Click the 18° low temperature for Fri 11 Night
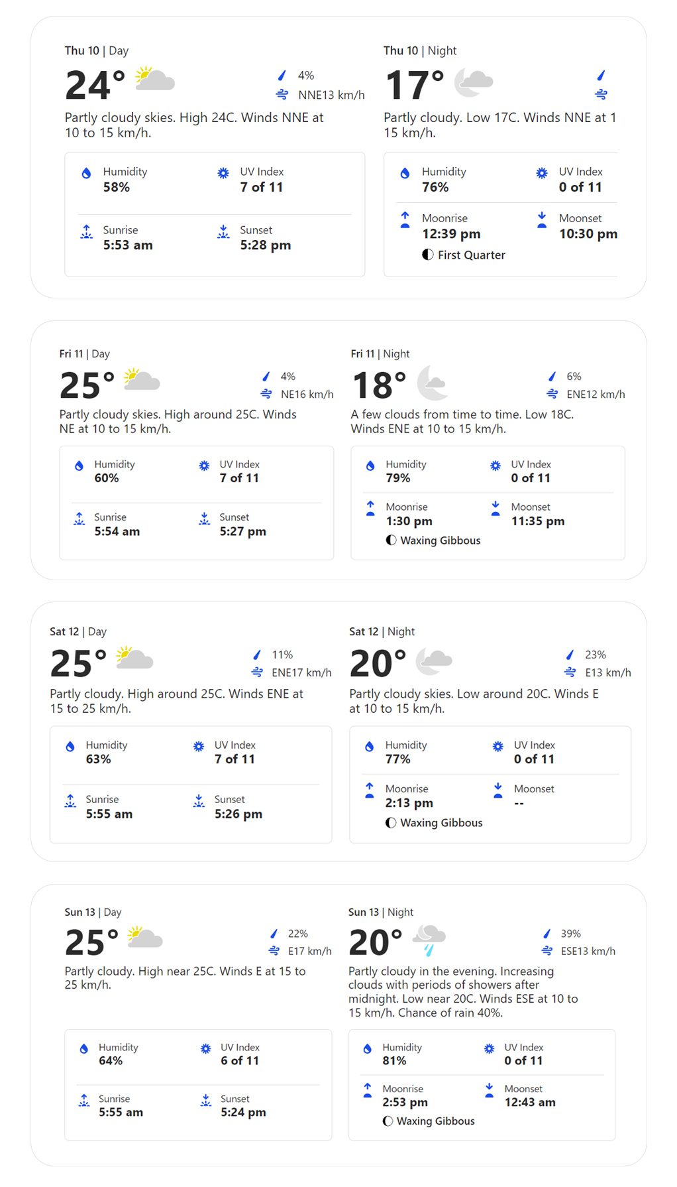This screenshot has width=677, height=1187. [x=379, y=385]
